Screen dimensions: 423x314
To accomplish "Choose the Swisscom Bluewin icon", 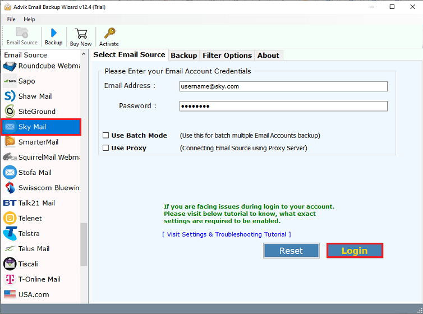I will [x=10, y=188].
